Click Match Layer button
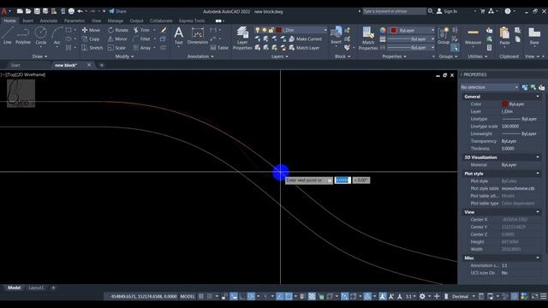This screenshot has height=308, width=548. pos(305,48)
